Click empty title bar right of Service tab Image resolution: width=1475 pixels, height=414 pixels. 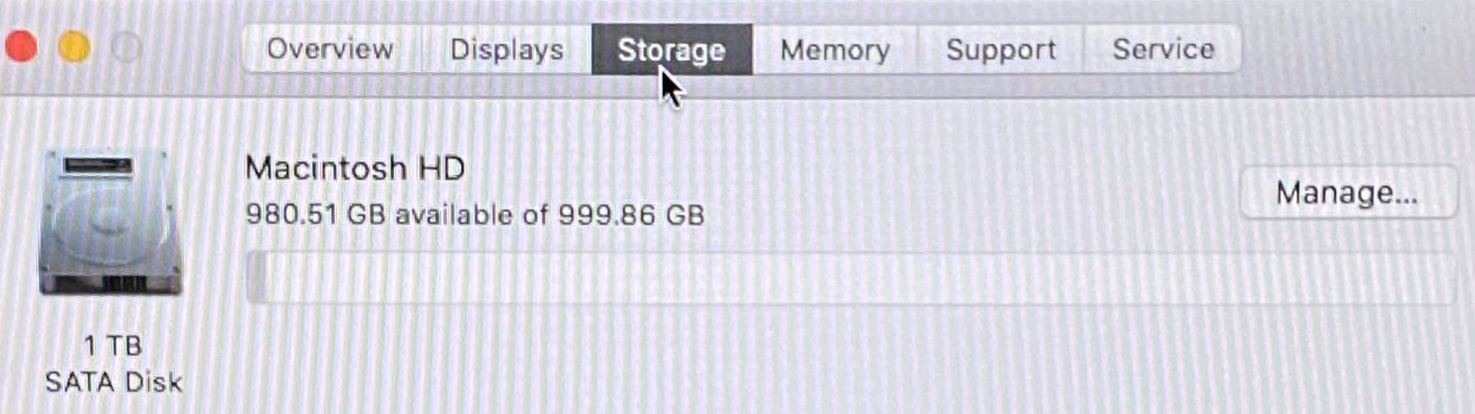1352,49
